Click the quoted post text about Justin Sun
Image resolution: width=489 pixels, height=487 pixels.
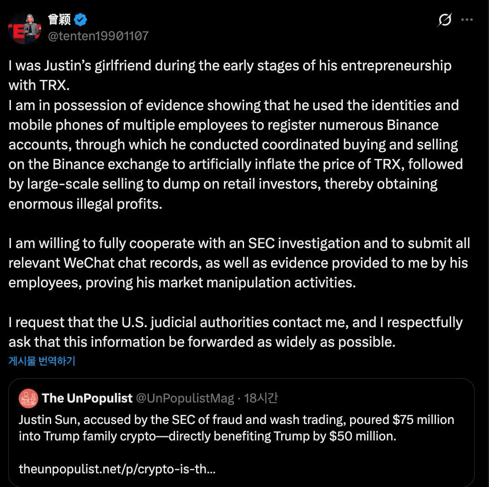(236, 428)
